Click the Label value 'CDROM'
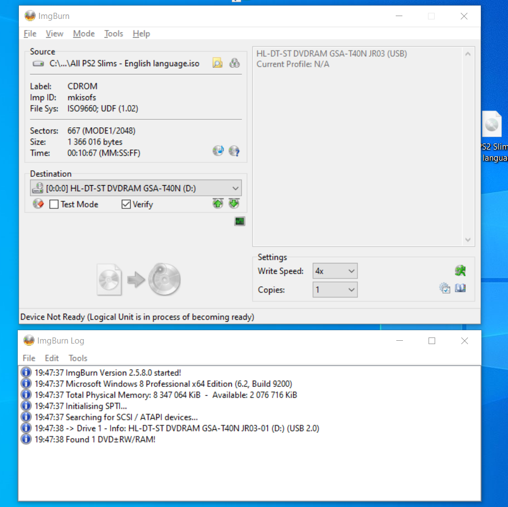This screenshot has height=507, width=508. [x=82, y=86]
